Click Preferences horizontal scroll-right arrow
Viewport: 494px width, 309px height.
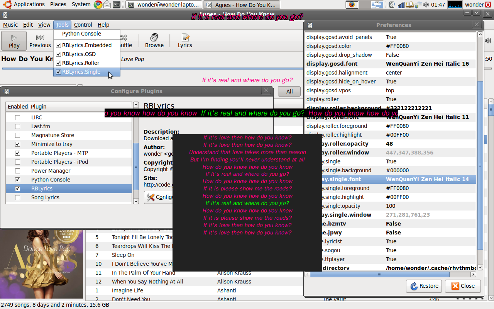point(473,274)
